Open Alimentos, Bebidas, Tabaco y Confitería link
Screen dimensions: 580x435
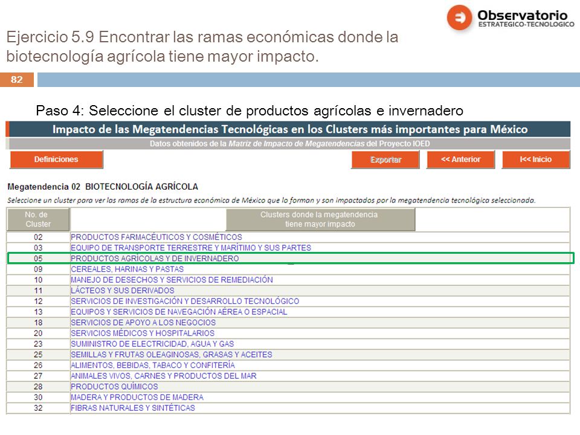(153, 366)
